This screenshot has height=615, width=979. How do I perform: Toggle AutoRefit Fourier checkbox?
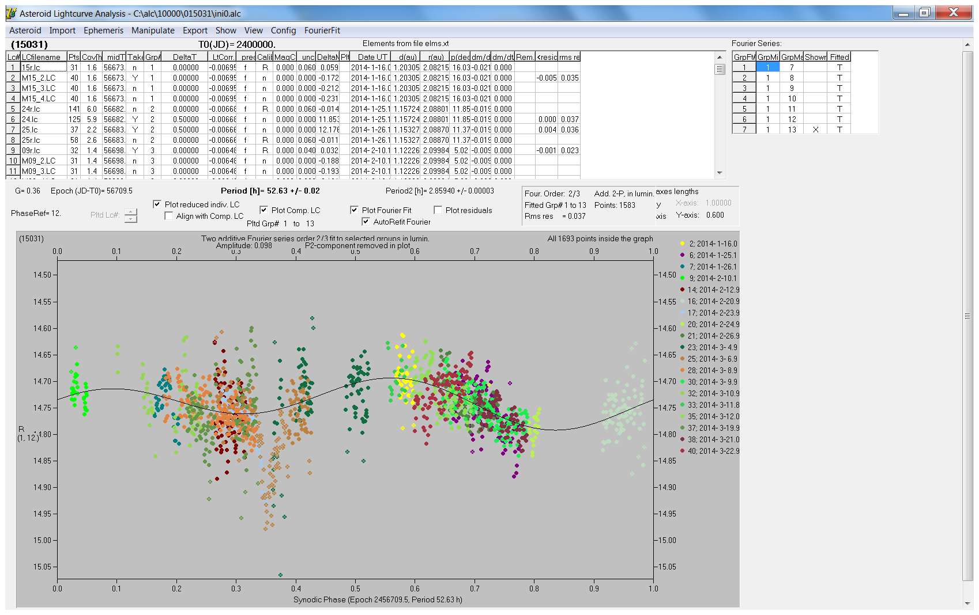[366, 222]
